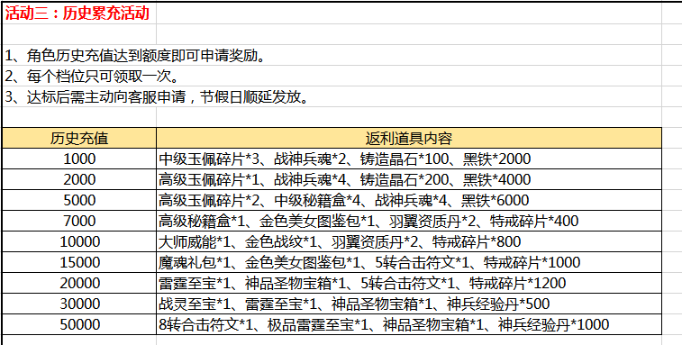Select the cell with value 30000
Viewport: 682px width, 345px height.
(x=79, y=304)
